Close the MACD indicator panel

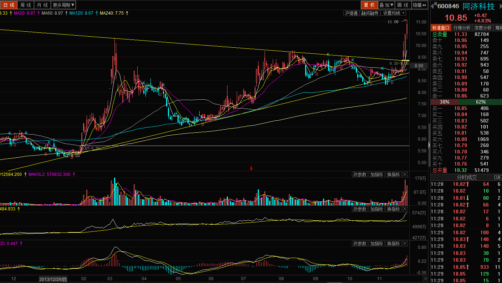pos(405,243)
